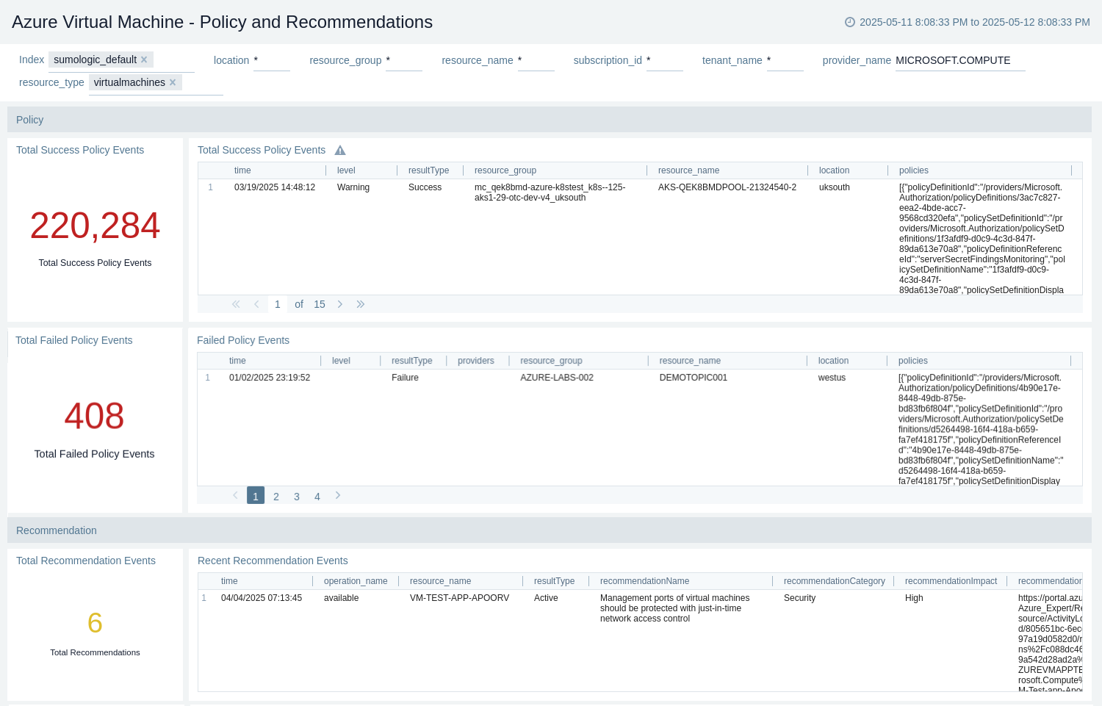Click the subscription_id filter field

click(665, 60)
